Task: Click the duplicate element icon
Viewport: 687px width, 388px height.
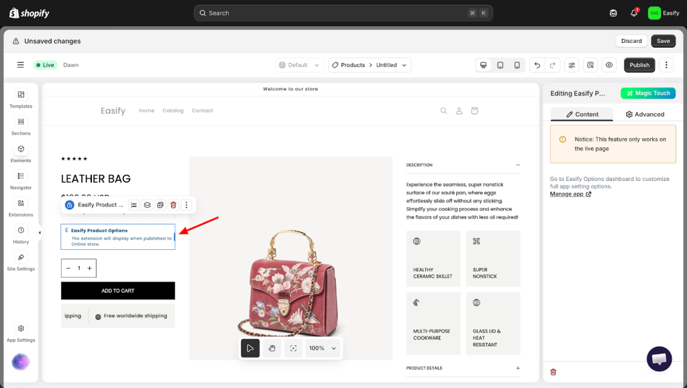Action: pyautogui.click(x=160, y=205)
